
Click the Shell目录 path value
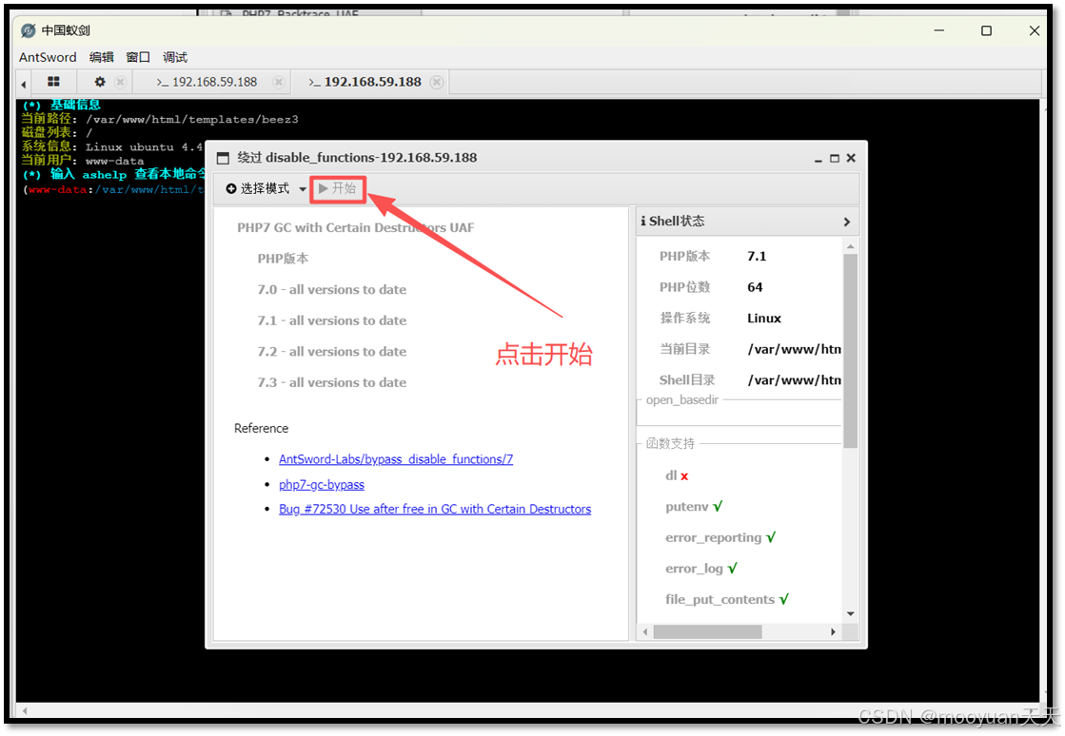[x=794, y=379]
